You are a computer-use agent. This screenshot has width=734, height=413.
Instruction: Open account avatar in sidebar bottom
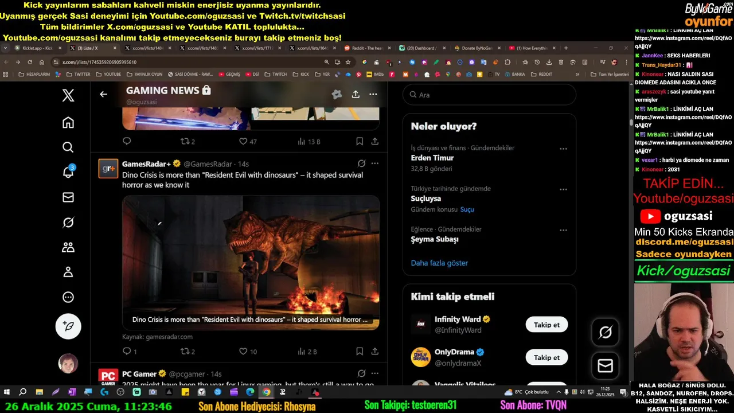pos(68,363)
